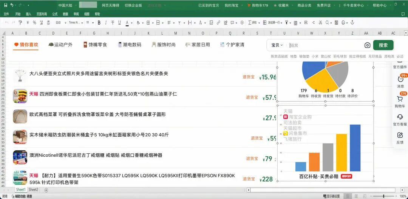
Task: Apply currency yen format
Action: pos(28,23)
